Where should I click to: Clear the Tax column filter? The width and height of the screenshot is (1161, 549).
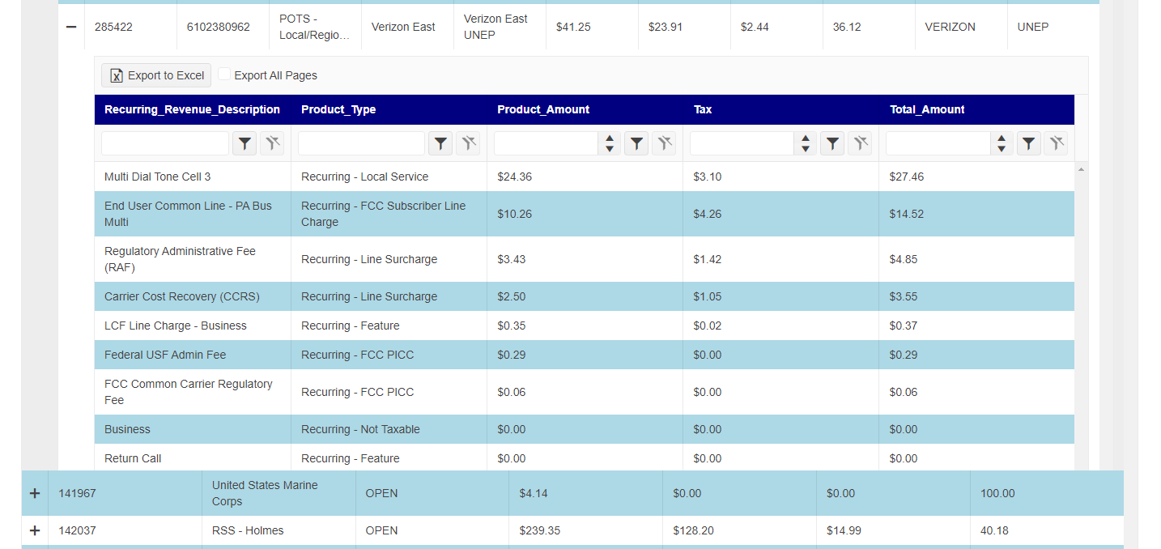click(x=860, y=144)
